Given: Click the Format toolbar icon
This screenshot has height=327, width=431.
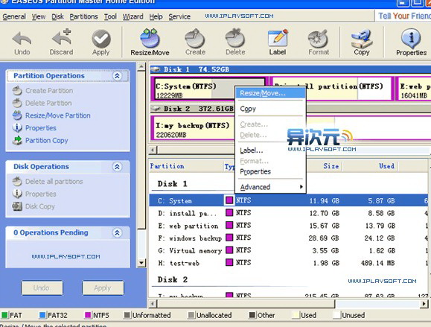Looking at the screenshot, I should (319, 42).
